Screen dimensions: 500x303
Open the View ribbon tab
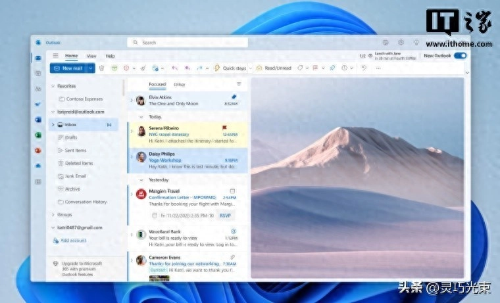pos(91,56)
